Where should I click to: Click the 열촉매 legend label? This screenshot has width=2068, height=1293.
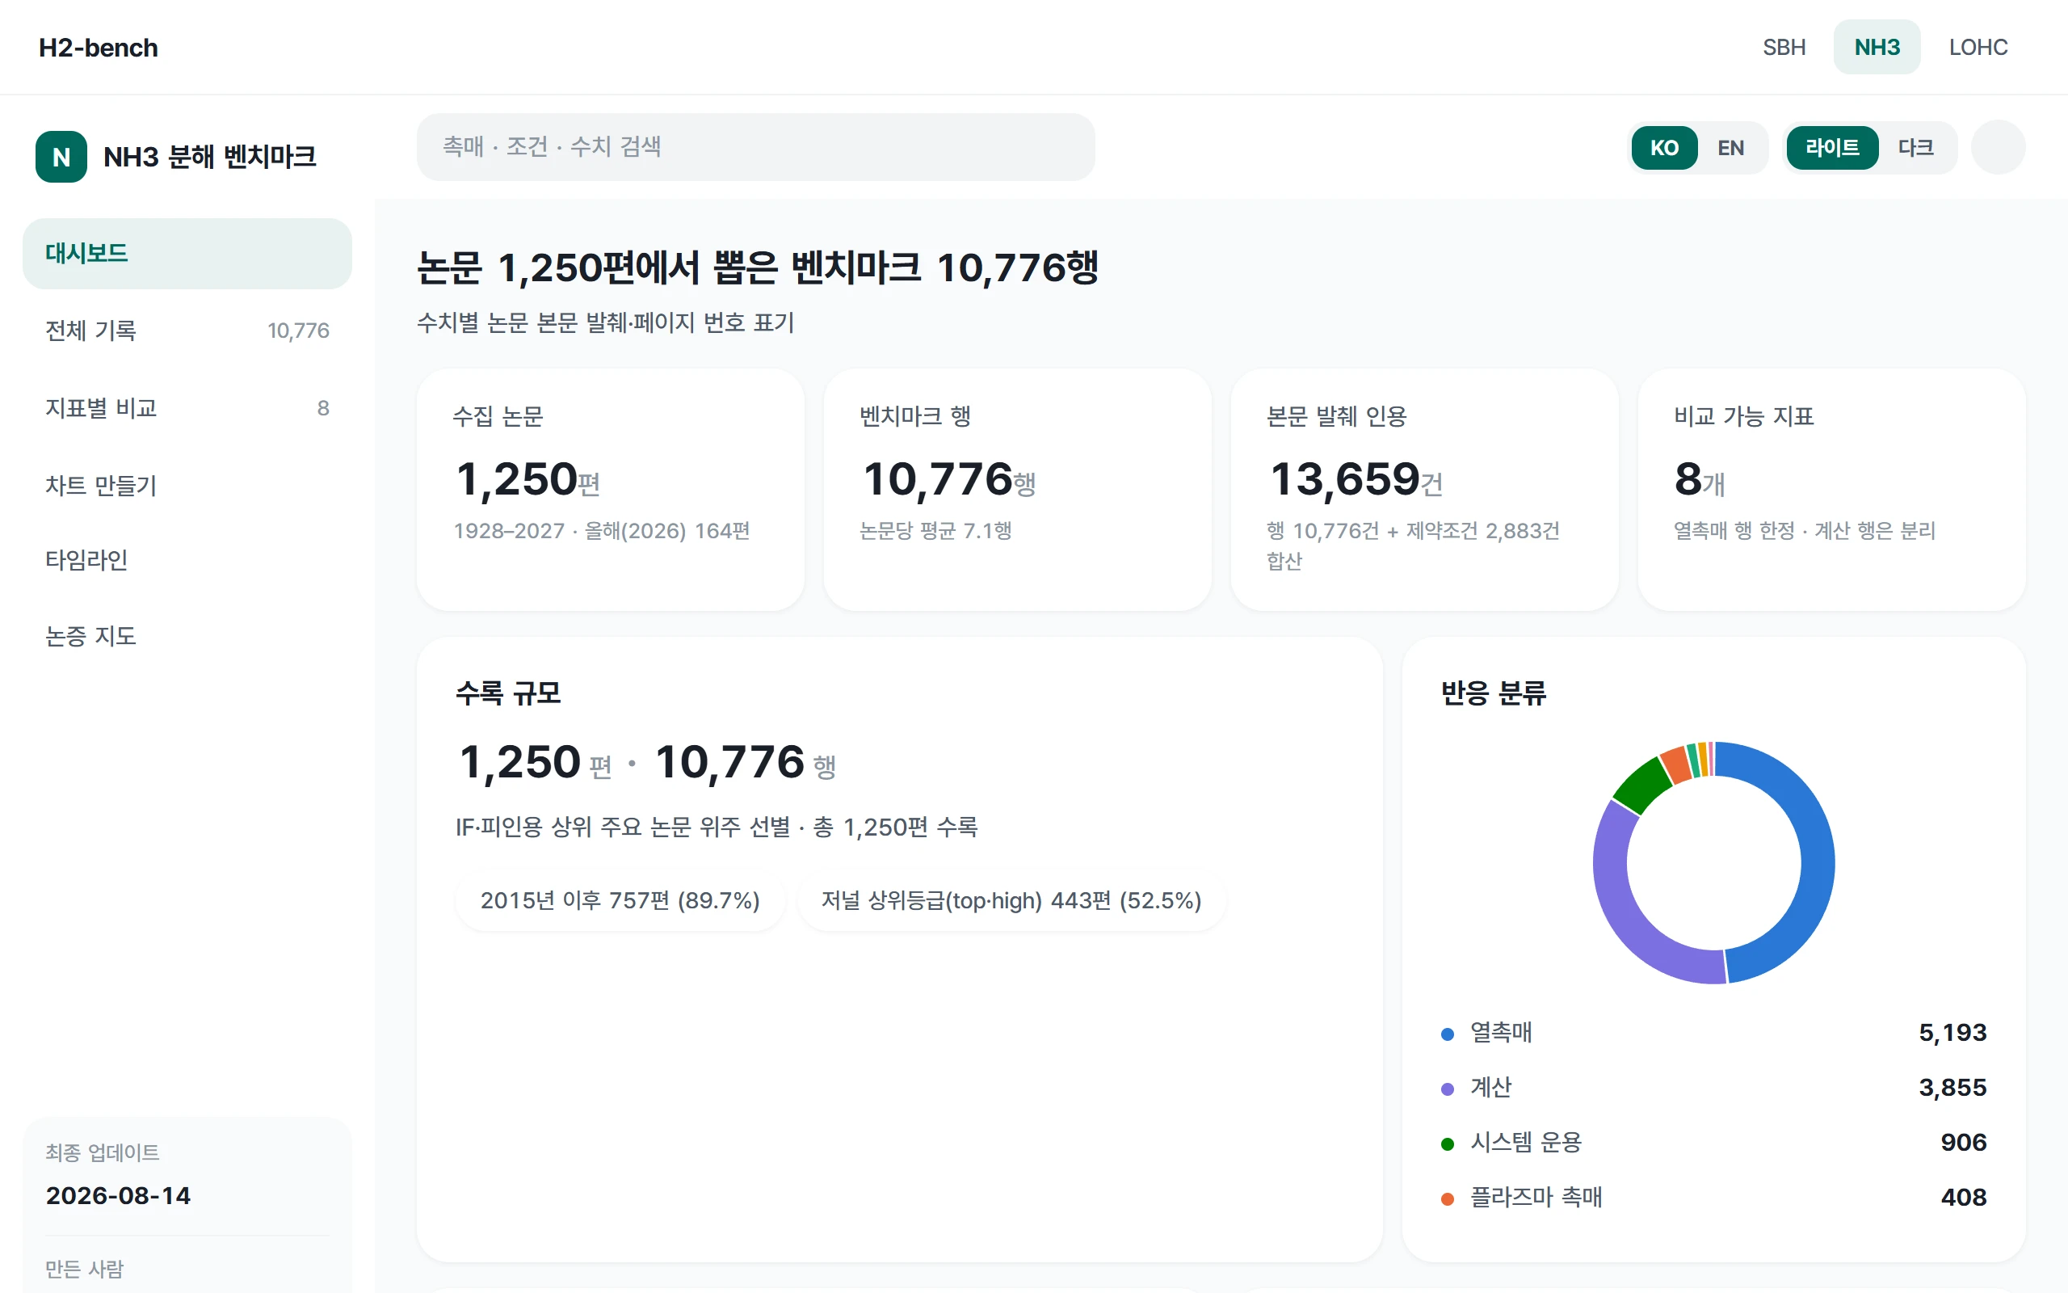1501,1033
